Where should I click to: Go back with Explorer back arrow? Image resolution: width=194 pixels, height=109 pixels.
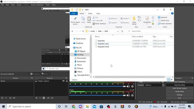72,31
